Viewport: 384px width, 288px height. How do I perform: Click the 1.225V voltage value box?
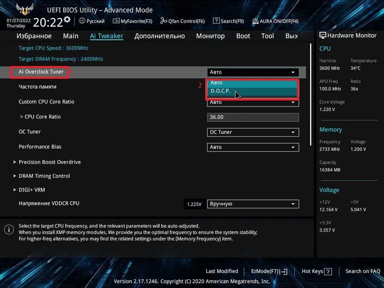point(194,204)
